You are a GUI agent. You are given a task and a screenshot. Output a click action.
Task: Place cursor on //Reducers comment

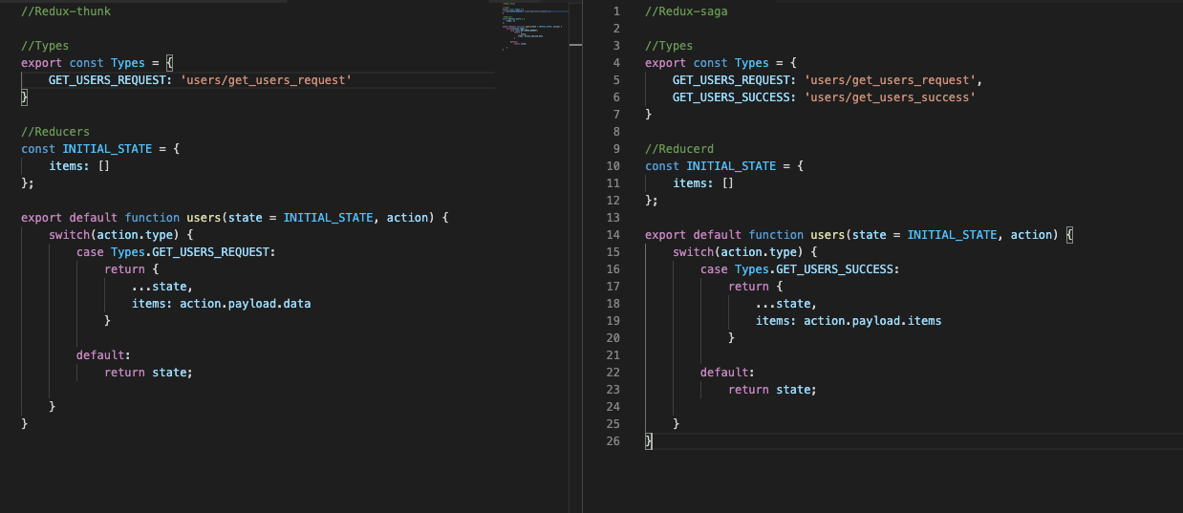[x=55, y=132]
